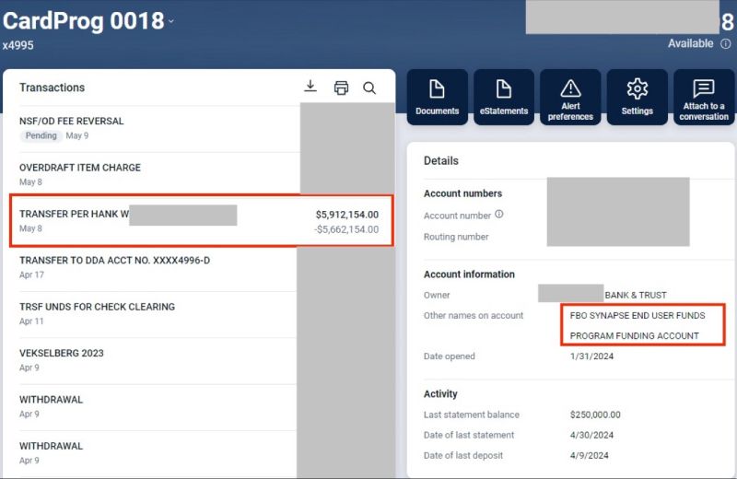Show the hidden account number info icon
The width and height of the screenshot is (737, 479).
(x=499, y=215)
